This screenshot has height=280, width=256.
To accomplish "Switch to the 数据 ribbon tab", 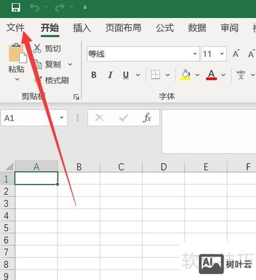I will [197, 28].
